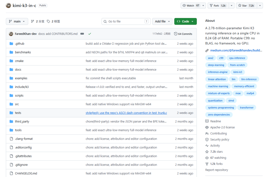Open the .editorconfig file name

coord(23,147)
